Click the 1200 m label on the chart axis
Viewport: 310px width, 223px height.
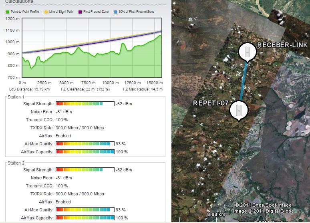pyautogui.click(x=12, y=19)
